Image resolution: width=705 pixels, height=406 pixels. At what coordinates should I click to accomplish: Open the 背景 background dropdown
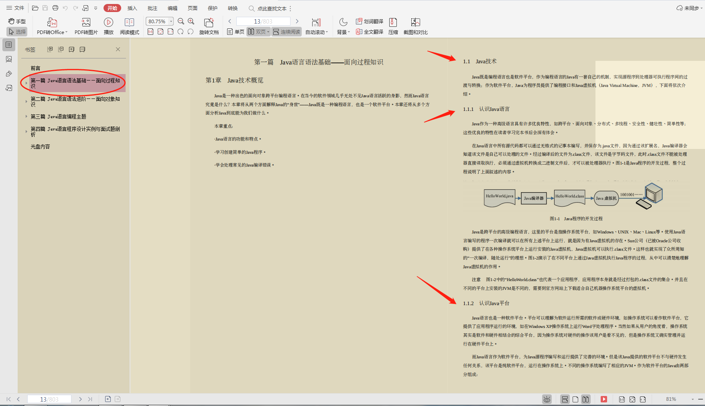coord(343,26)
